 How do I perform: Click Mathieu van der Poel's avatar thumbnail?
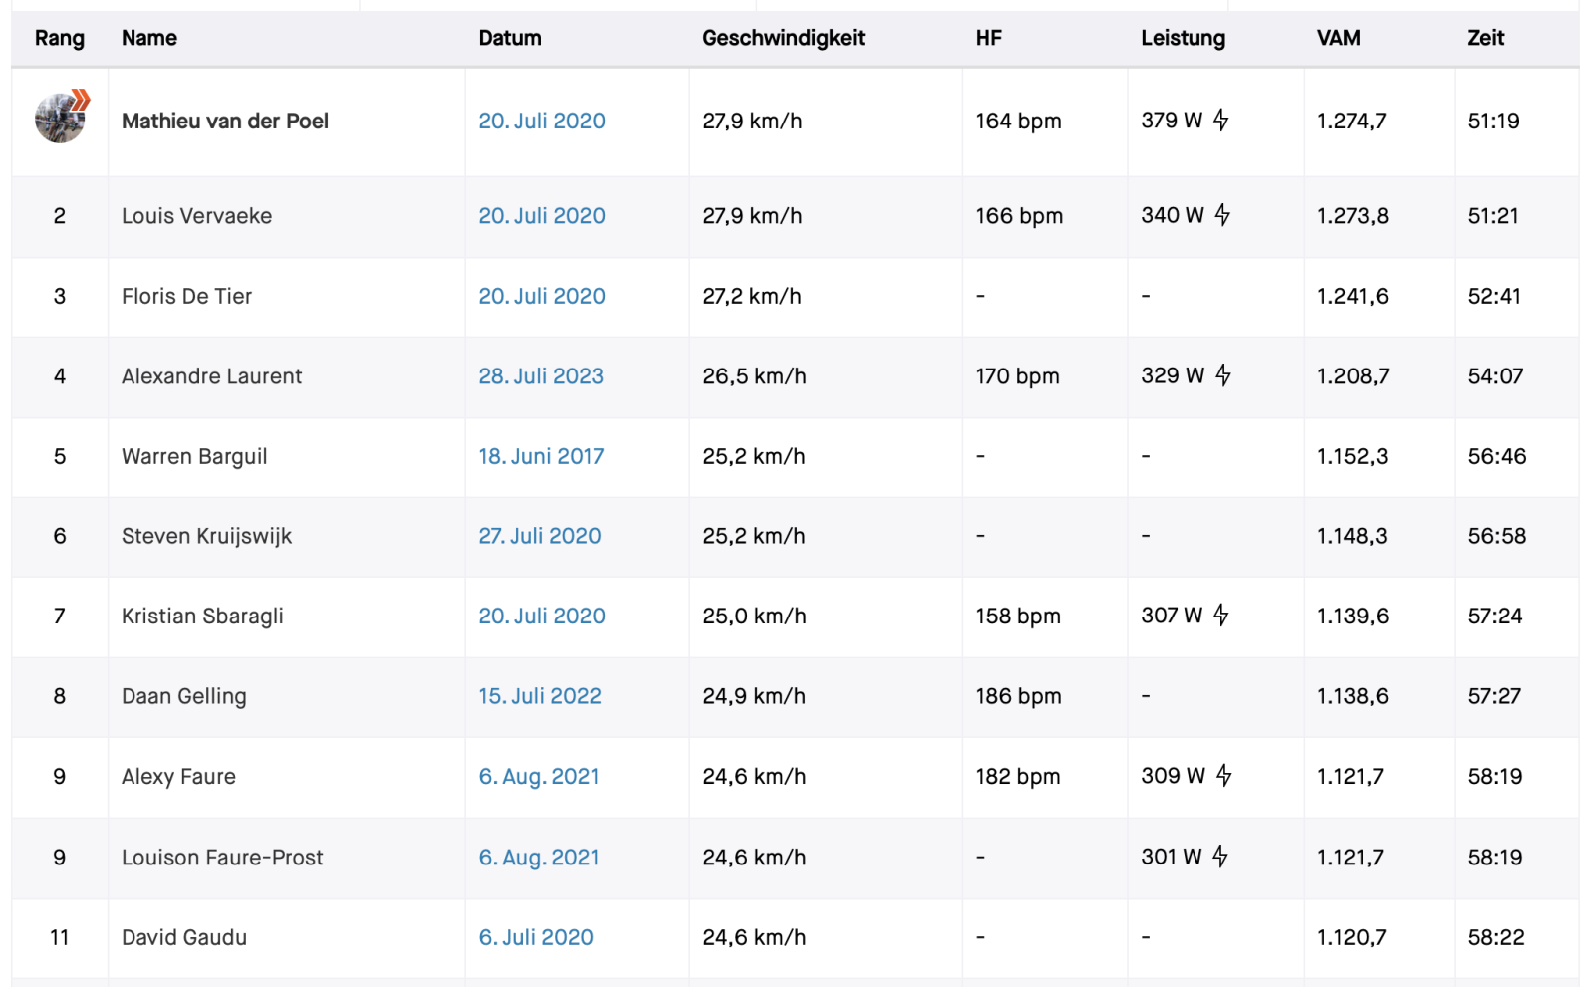[x=61, y=119]
